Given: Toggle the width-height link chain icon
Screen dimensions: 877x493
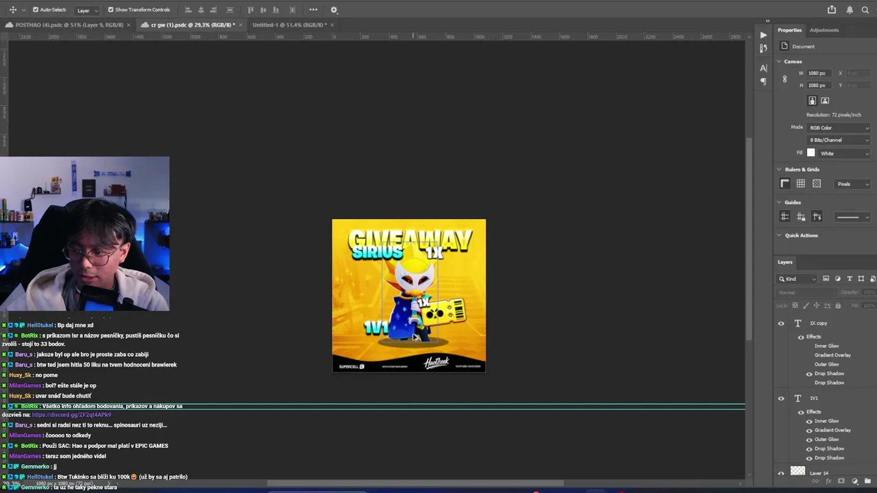Looking at the screenshot, I should click(785, 79).
